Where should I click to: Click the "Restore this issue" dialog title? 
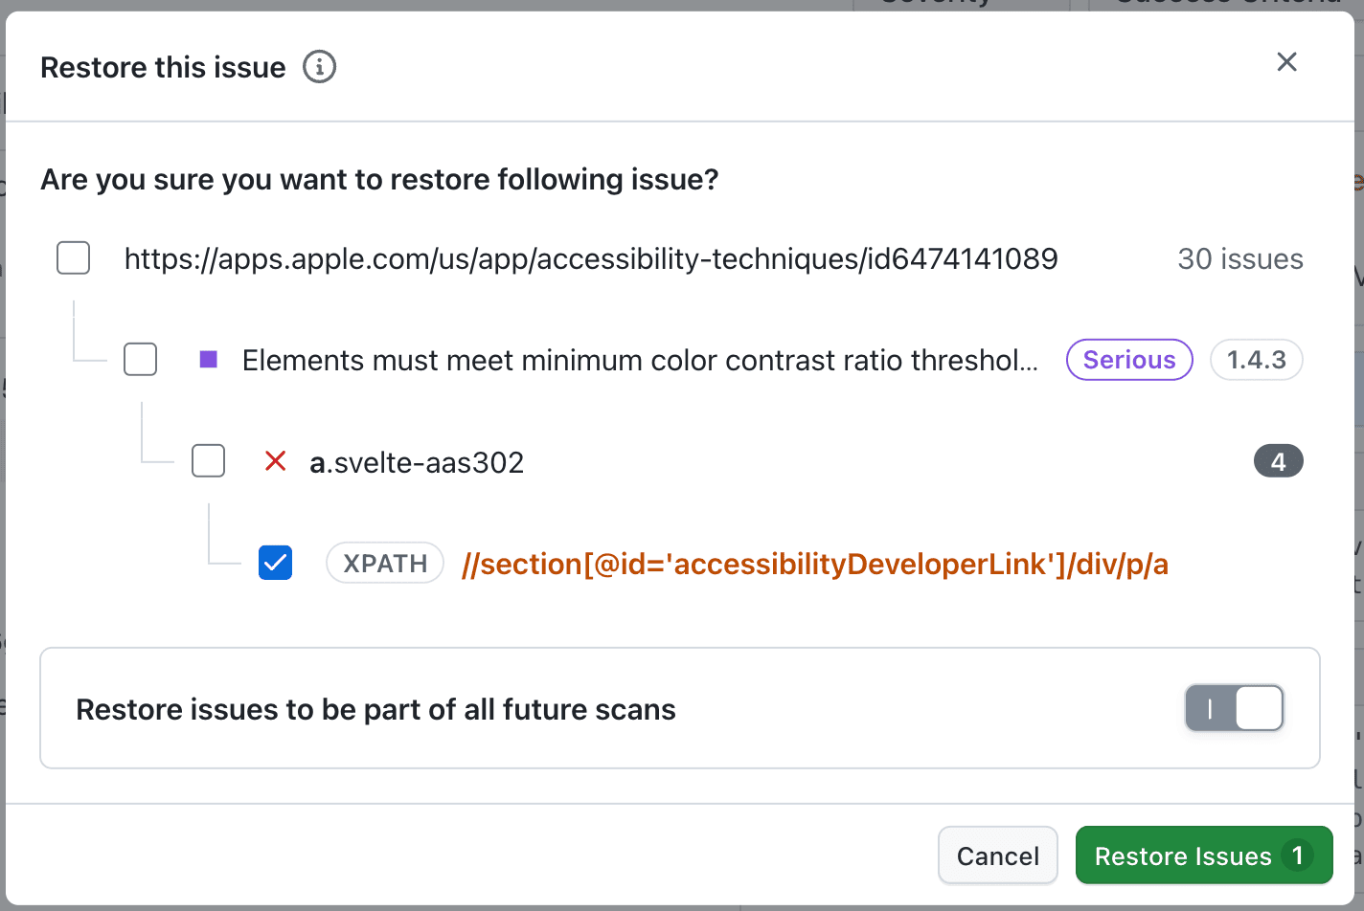coord(162,66)
